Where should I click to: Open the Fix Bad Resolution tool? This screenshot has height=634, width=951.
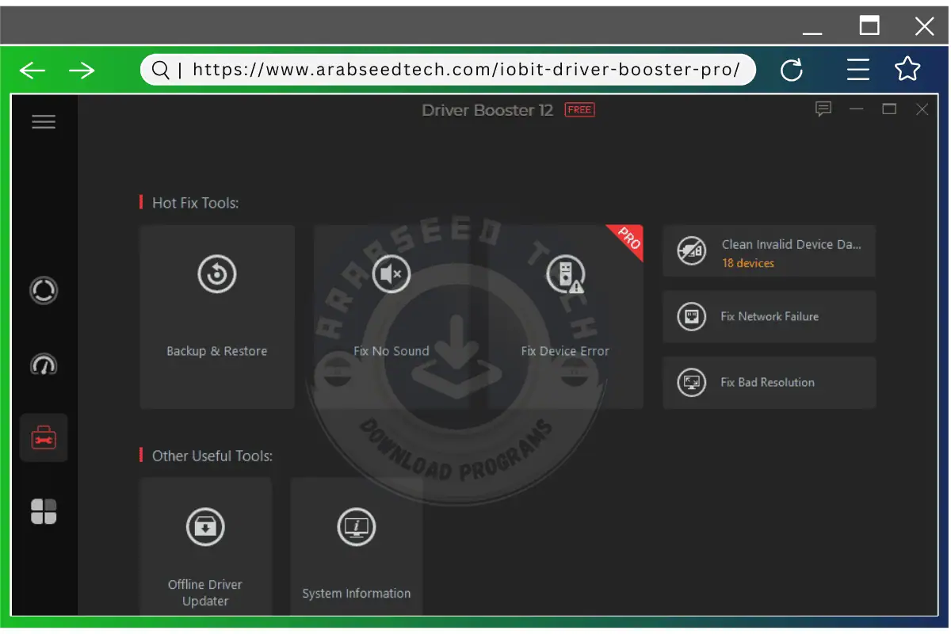pyautogui.click(x=769, y=382)
